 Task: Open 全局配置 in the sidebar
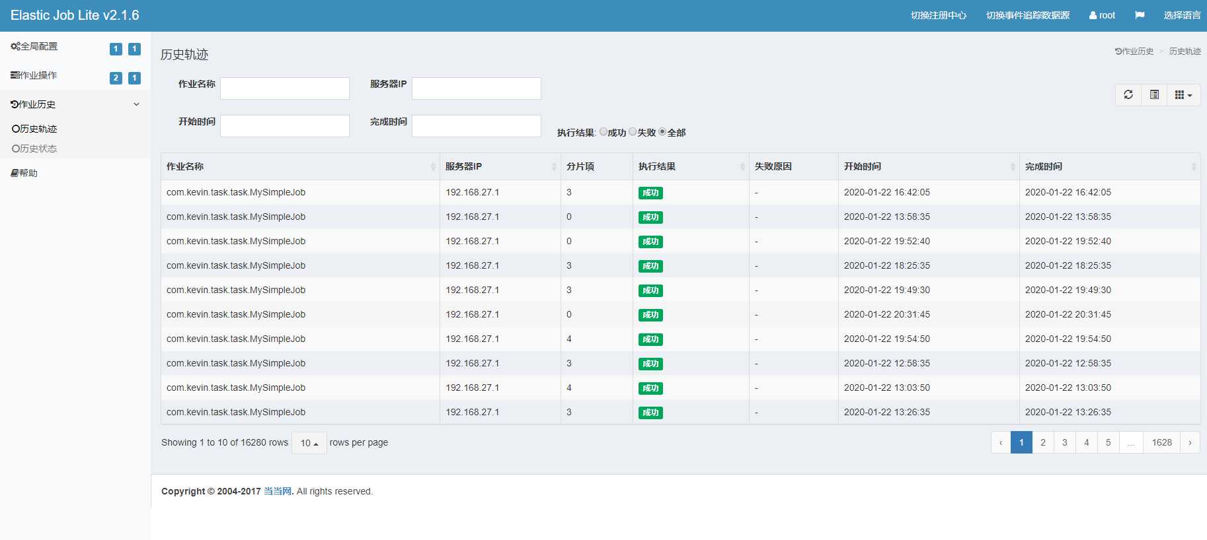tap(34, 46)
